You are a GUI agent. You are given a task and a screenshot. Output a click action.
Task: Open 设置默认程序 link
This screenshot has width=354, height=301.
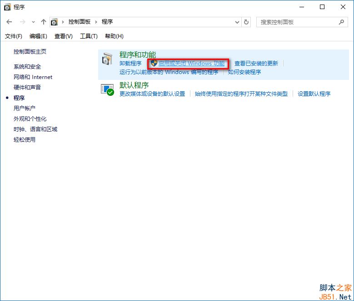tap(314, 94)
